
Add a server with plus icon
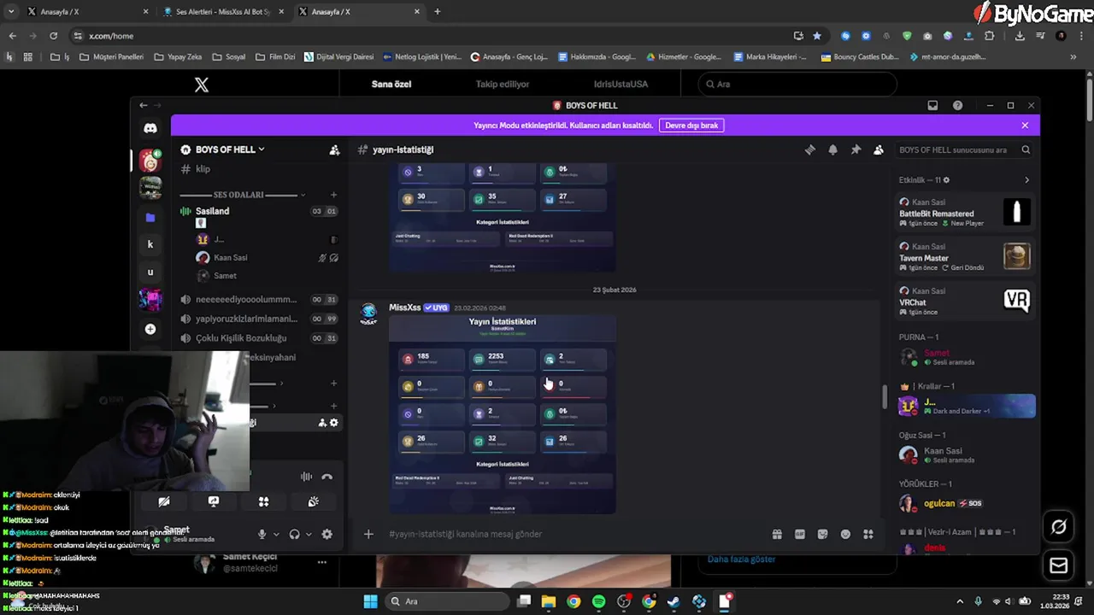point(150,329)
